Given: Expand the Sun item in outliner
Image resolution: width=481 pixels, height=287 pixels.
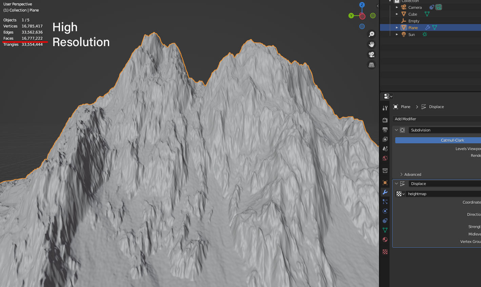Looking at the screenshot, I should 397,34.
